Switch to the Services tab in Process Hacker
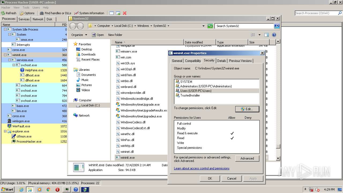 [24, 19]
